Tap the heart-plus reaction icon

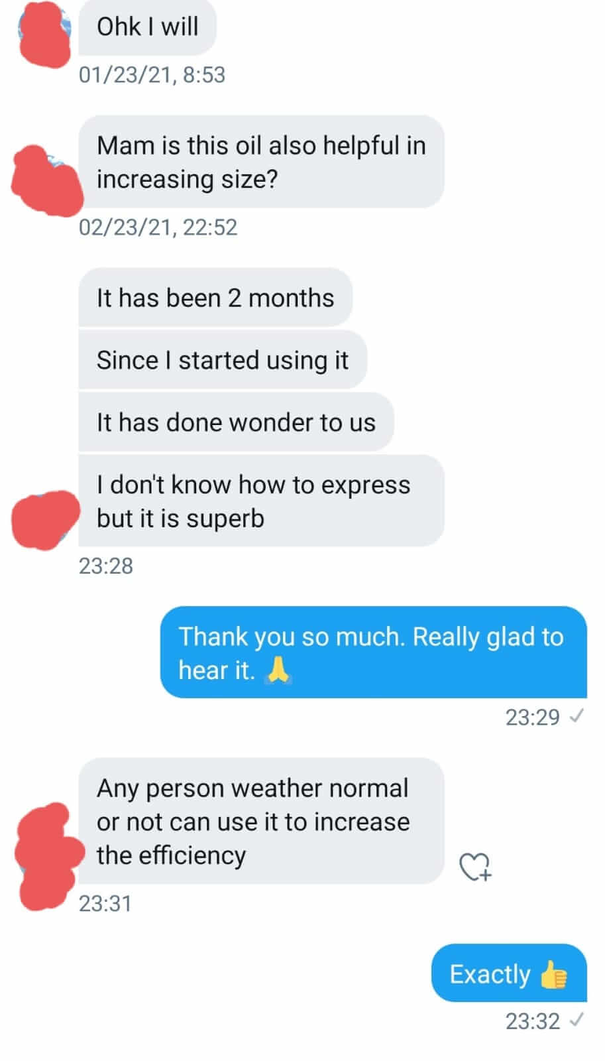475,866
